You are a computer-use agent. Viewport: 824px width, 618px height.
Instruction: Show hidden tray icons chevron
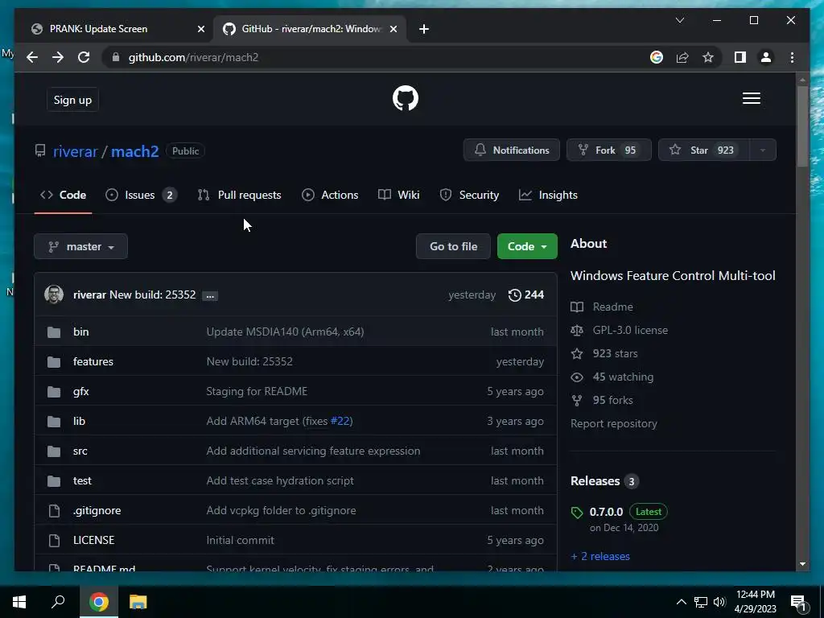(681, 602)
